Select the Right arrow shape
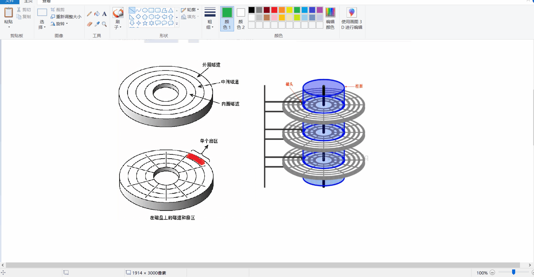The image size is (534, 277). (158, 17)
